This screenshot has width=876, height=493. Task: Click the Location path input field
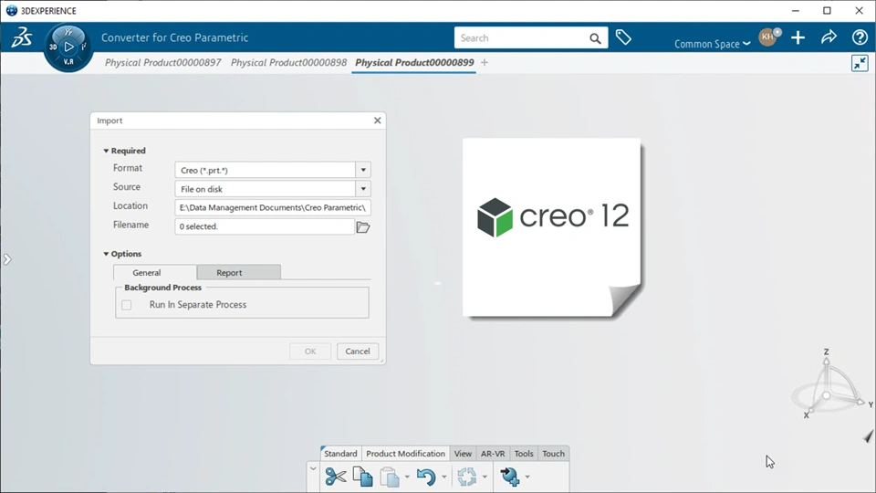(273, 207)
